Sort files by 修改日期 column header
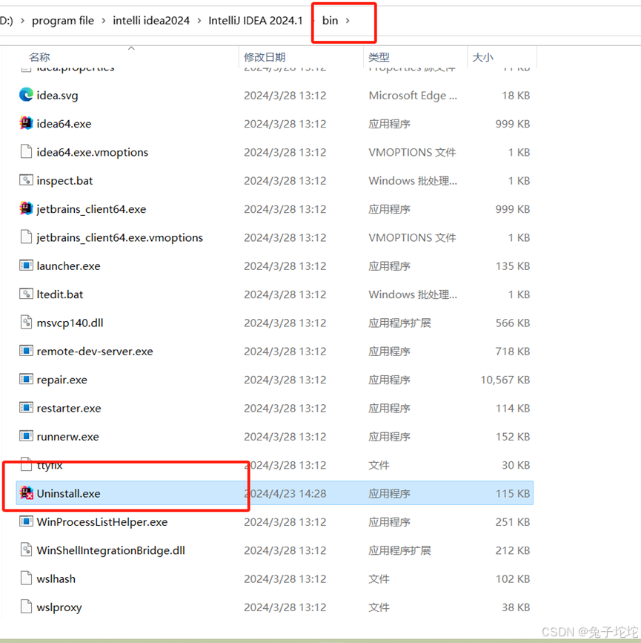This screenshot has width=641, height=643. (265, 57)
